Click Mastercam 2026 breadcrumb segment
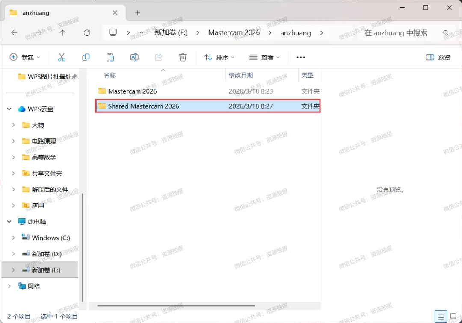The width and height of the screenshot is (462, 323). [234, 32]
